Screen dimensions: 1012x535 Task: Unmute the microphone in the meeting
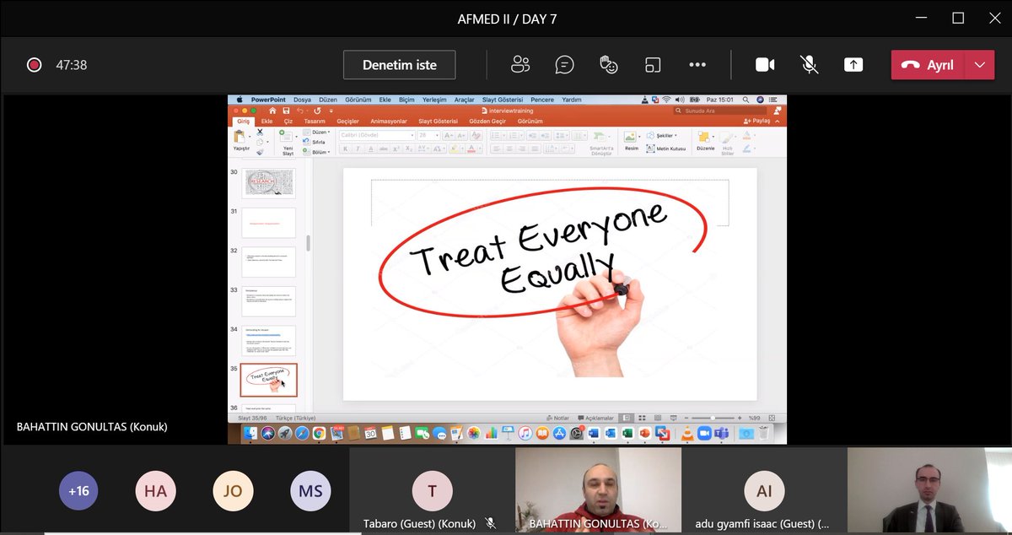coord(809,65)
